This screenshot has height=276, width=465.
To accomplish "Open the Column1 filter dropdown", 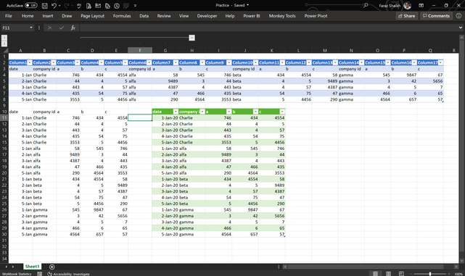I will (30, 62).
